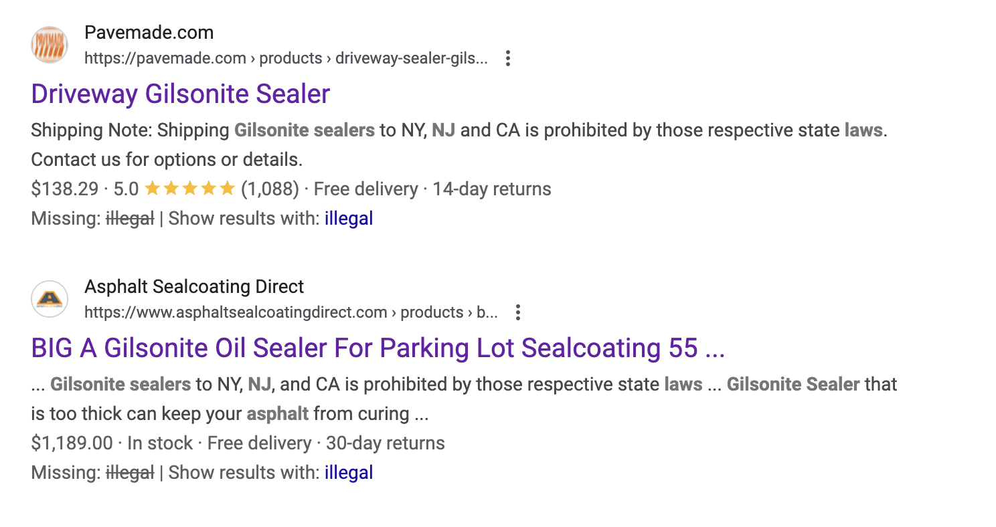Open the Driveway Gilsonite Sealer result

click(181, 94)
